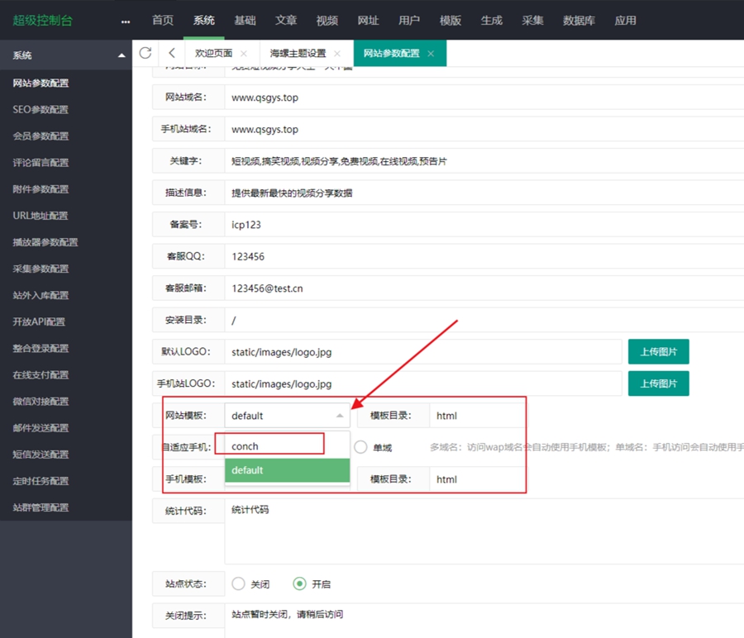Screen dimensions: 744x638
Task: Close the 网站参数配置 tab
Action: 431,54
